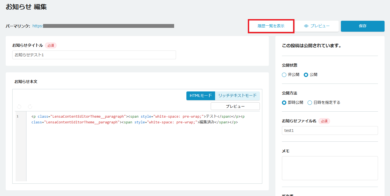390x196 pixels.
Task: Click 履歴一覧を表示 button
Action: (x=271, y=26)
